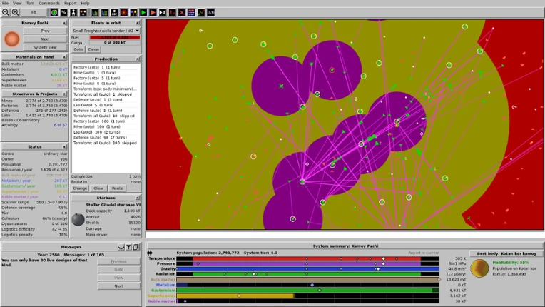Image resolution: width=545 pixels, height=307 pixels.
Task: Collapse the Materials on hand panel
Action: pyautogui.click(x=65, y=56)
